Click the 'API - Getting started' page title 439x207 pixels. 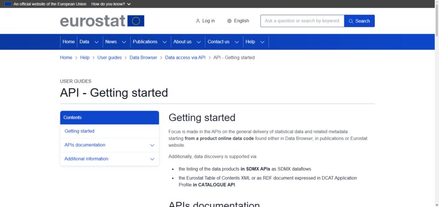point(114,93)
